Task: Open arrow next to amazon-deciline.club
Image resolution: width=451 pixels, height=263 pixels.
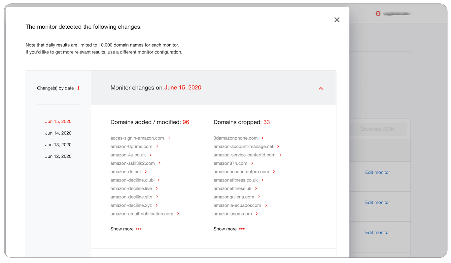Action: point(159,180)
